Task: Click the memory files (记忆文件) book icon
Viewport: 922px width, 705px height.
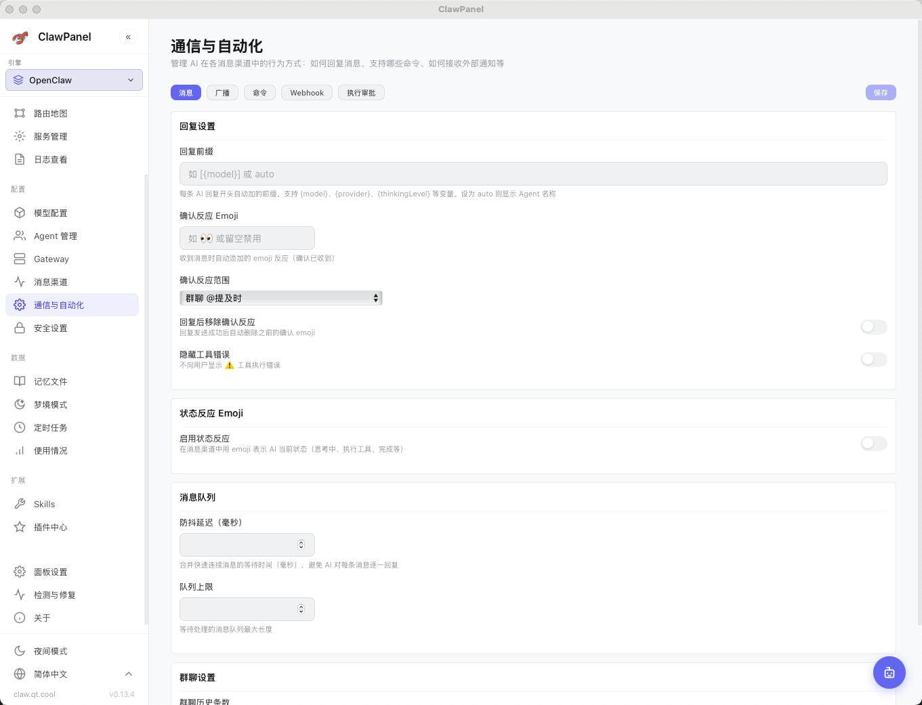Action: click(20, 381)
